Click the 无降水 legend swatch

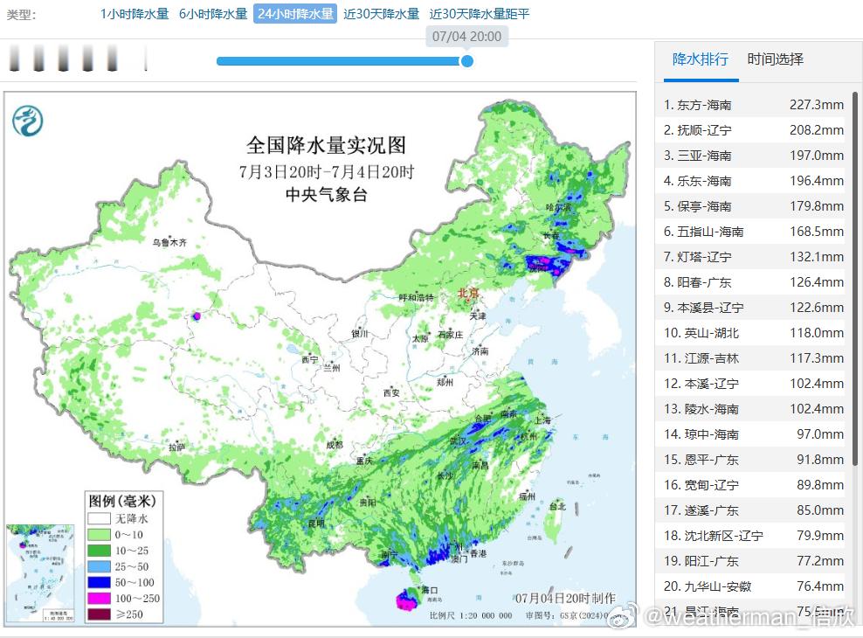pyautogui.click(x=99, y=518)
